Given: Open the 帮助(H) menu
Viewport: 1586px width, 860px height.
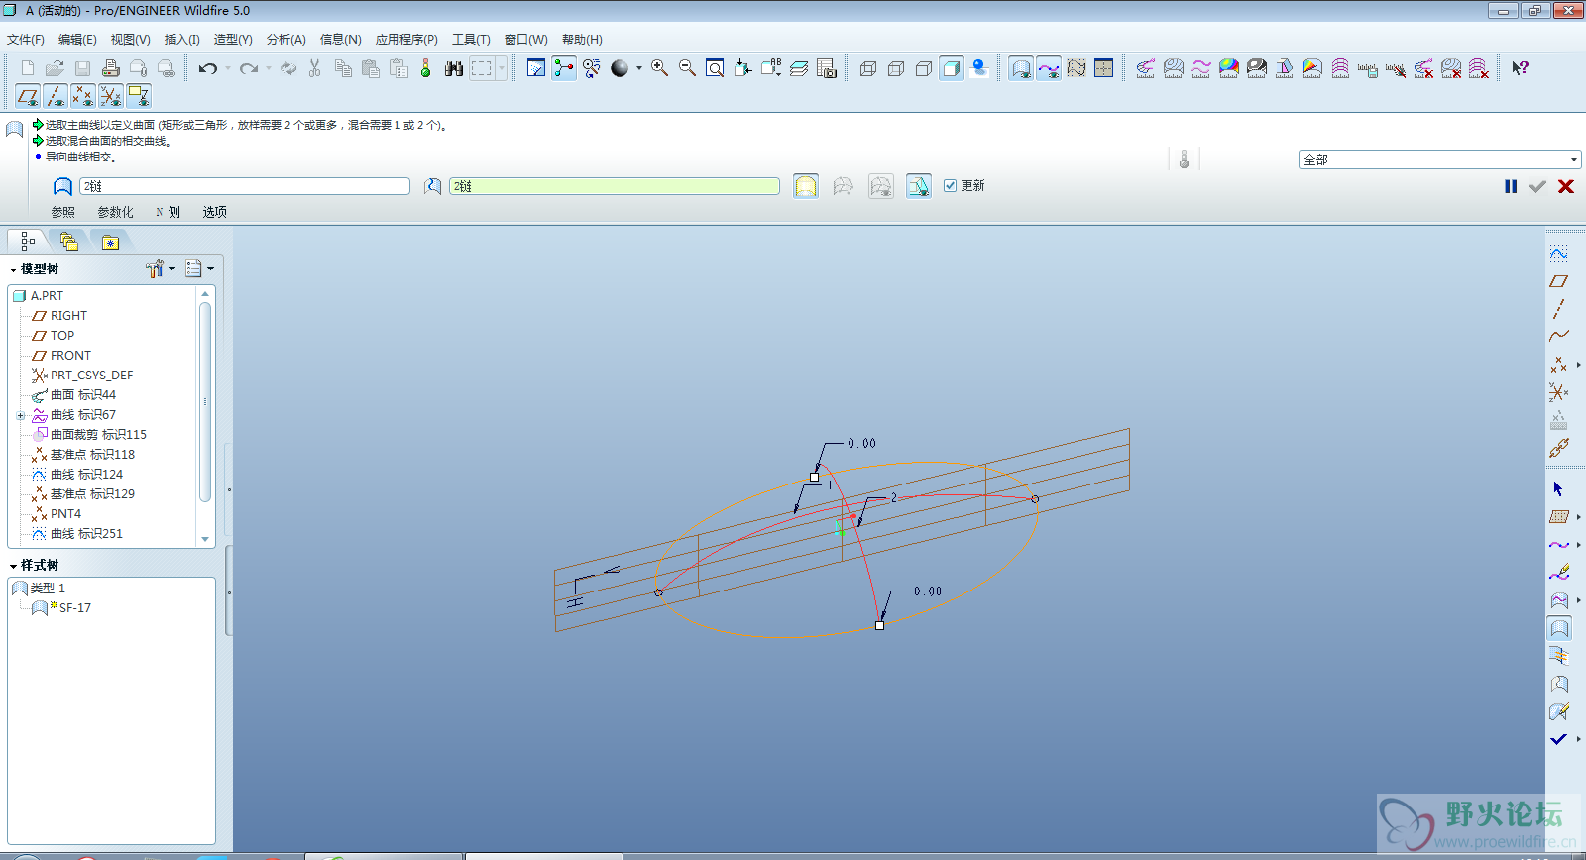Looking at the screenshot, I should pyautogui.click(x=582, y=40).
